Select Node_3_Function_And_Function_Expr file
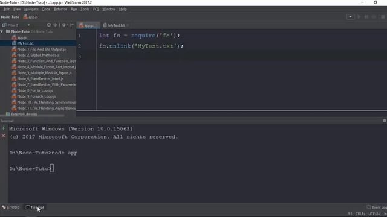The height and width of the screenshot is (217, 387). [x=47, y=61]
